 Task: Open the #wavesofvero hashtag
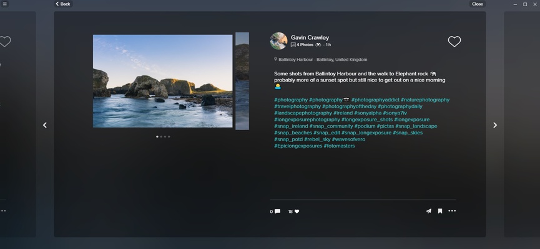(348, 139)
